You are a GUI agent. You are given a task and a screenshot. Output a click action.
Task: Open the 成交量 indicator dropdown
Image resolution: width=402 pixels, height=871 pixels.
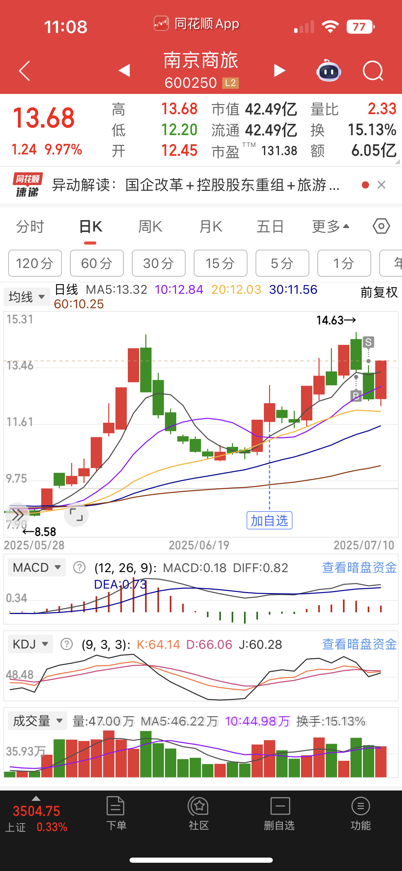tap(37, 721)
